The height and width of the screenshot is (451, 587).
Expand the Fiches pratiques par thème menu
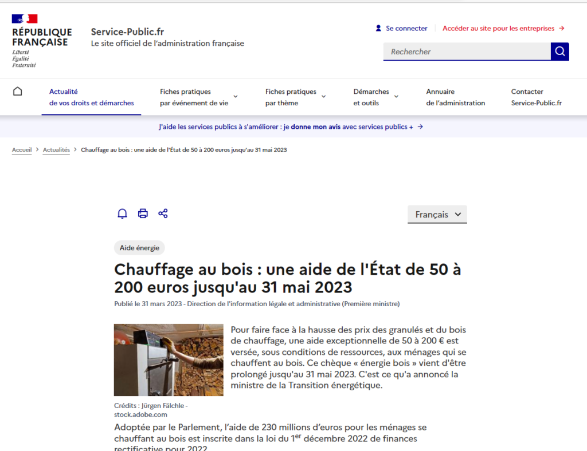tap(291, 97)
